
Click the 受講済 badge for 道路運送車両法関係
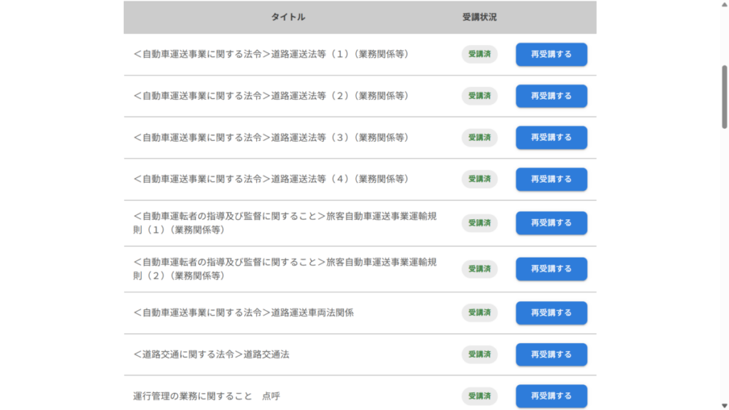click(479, 313)
